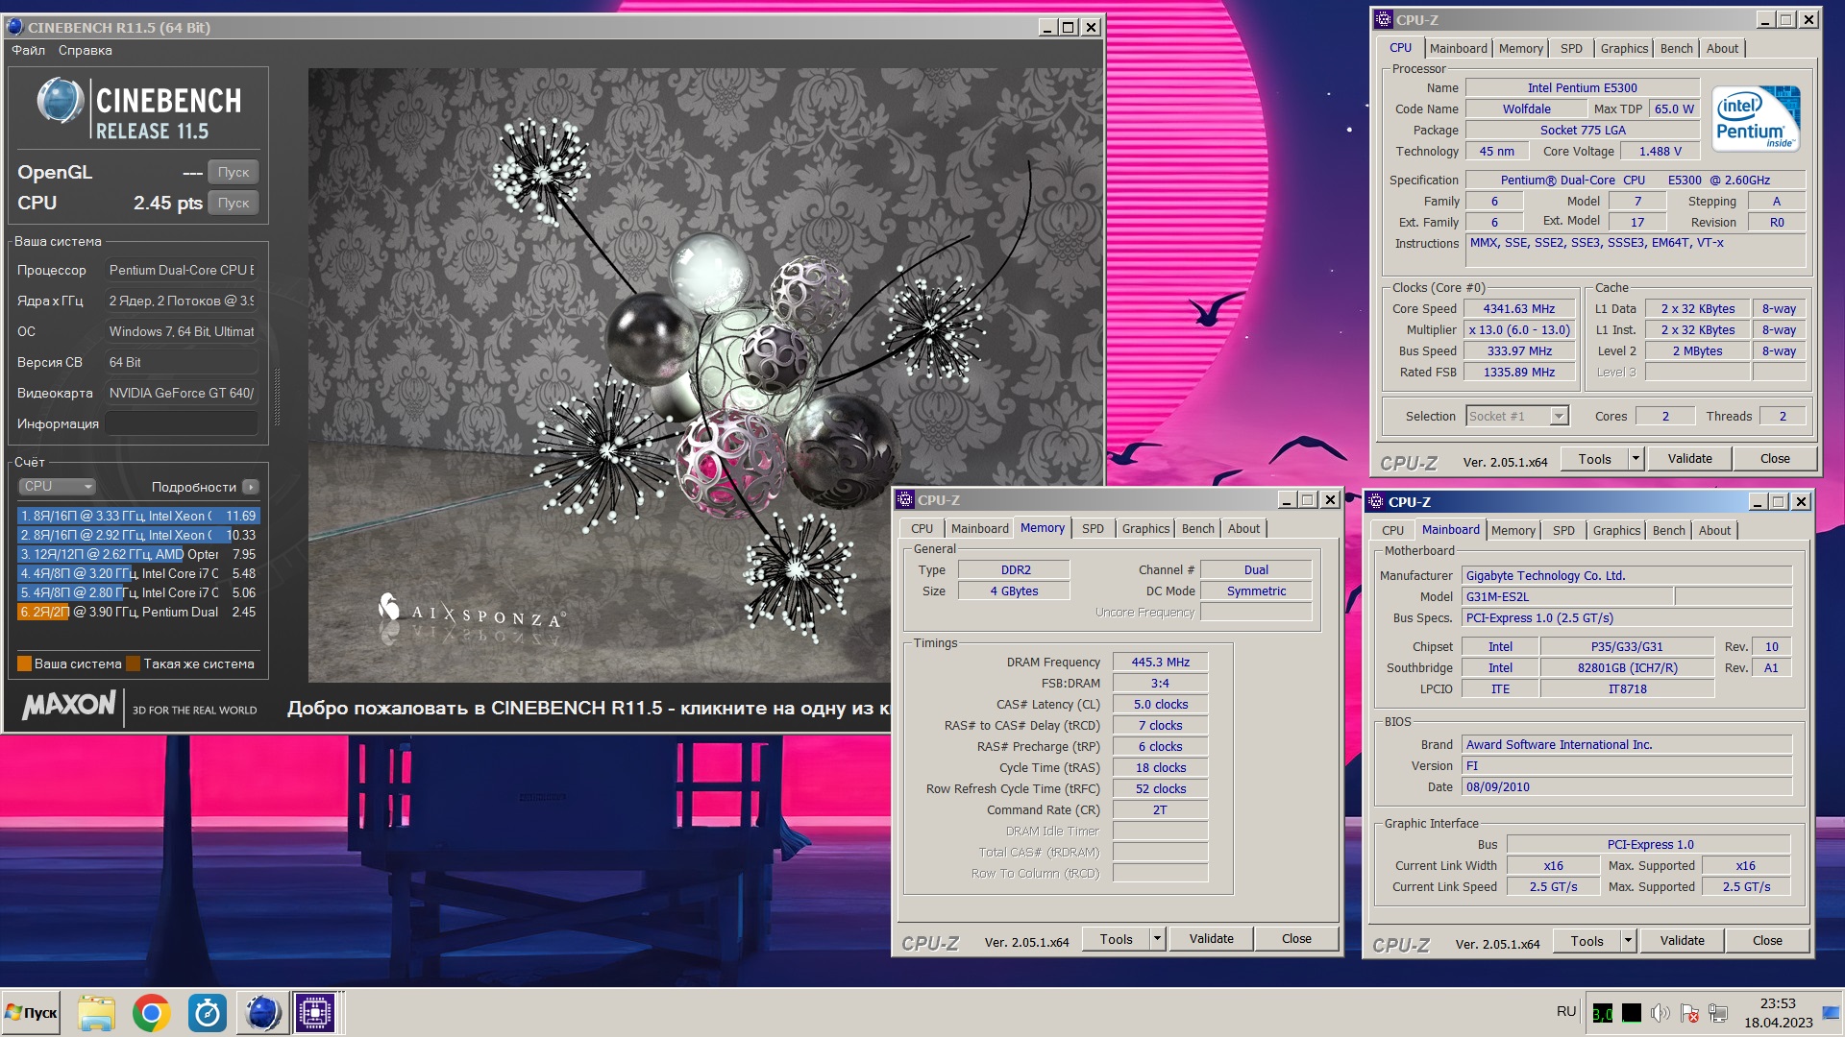The height and width of the screenshot is (1037, 1845).
Task: Click Tools button in the top CPU-Z window
Action: coord(1594,459)
